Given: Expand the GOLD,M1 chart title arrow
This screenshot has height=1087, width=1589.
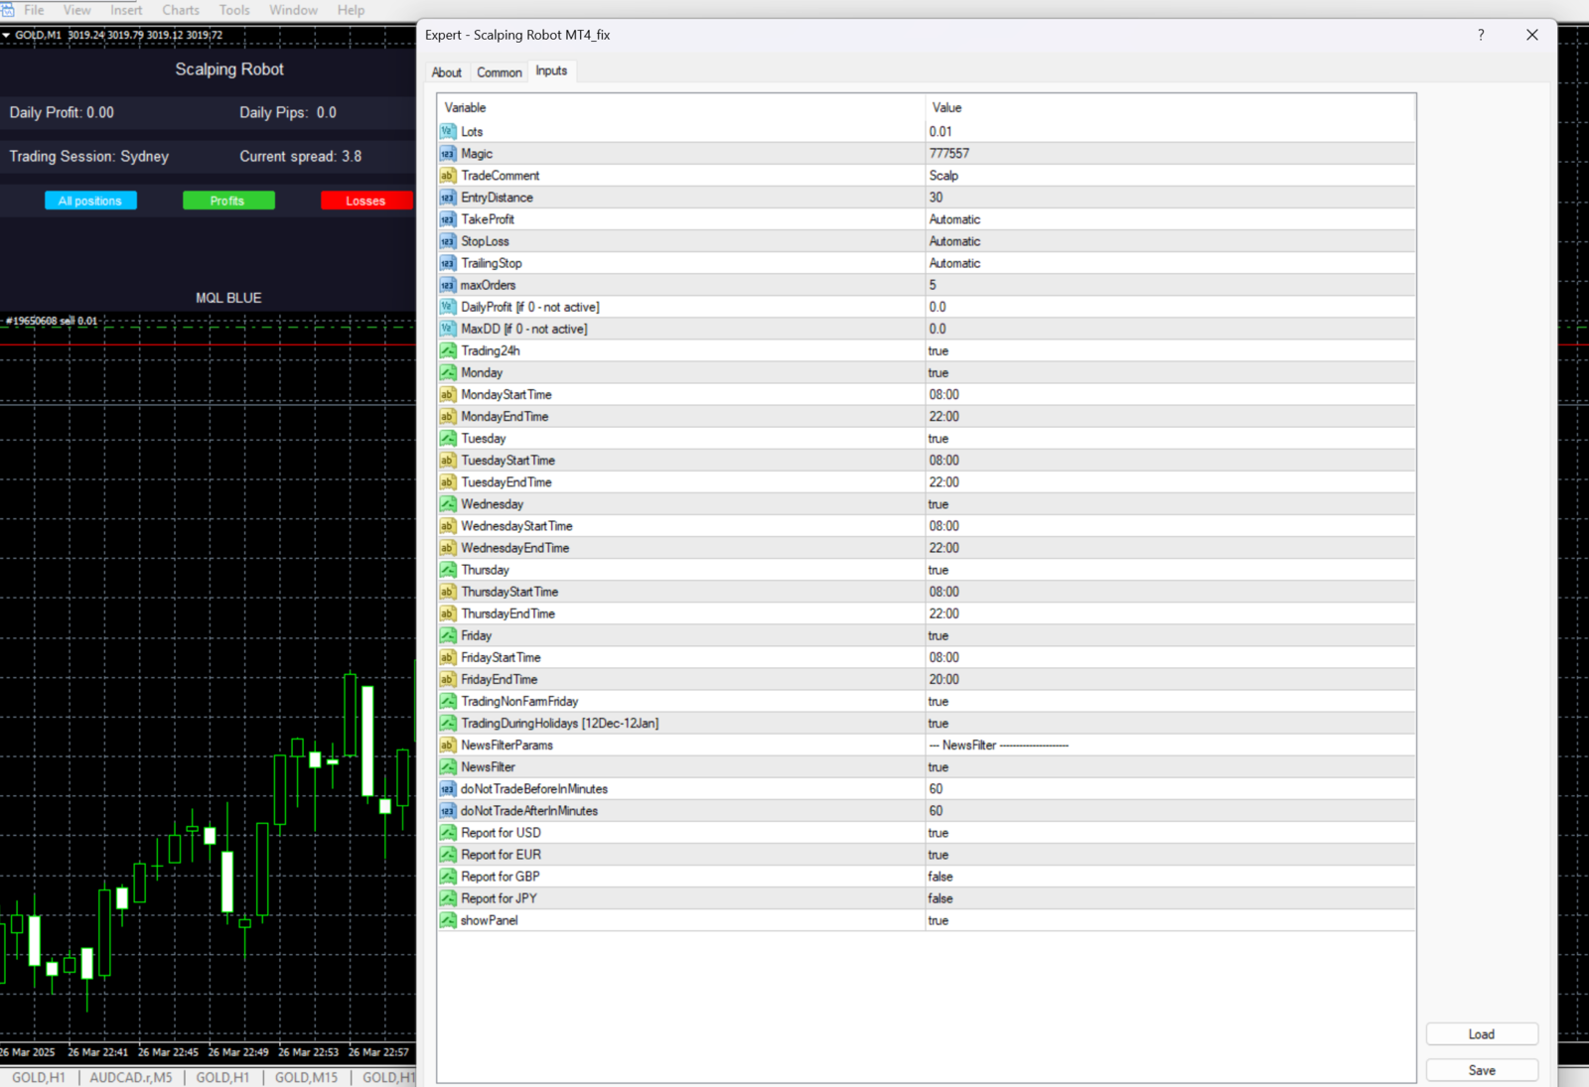Looking at the screenshot, I should (6, 35).
